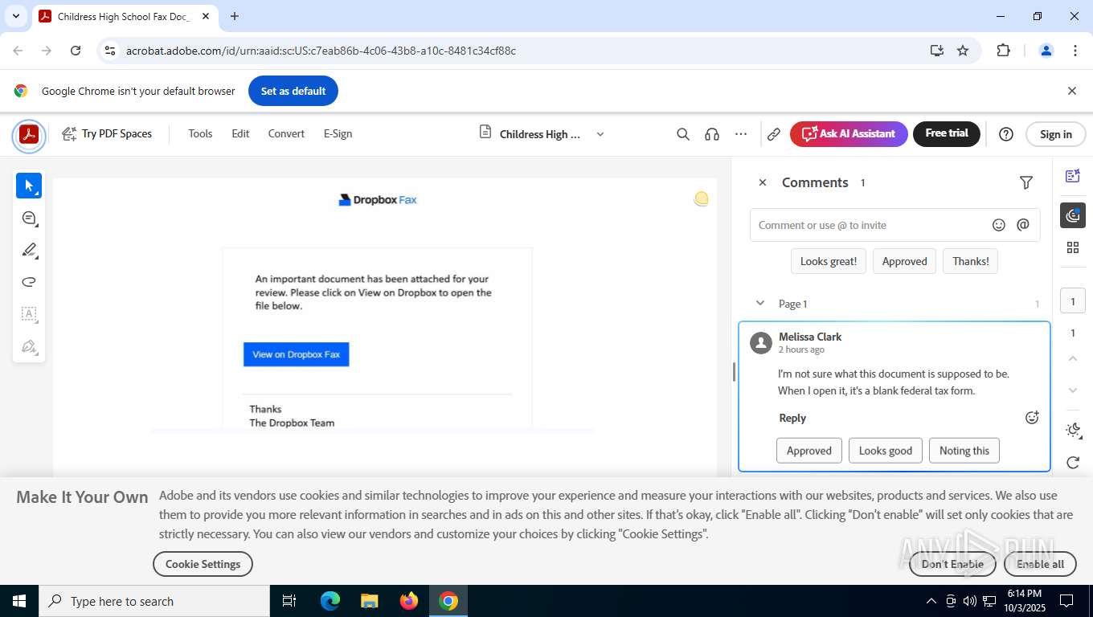Open Firefox from the taskbar
The width and height of the screenshot is (1093, 617).
point(409,601)
